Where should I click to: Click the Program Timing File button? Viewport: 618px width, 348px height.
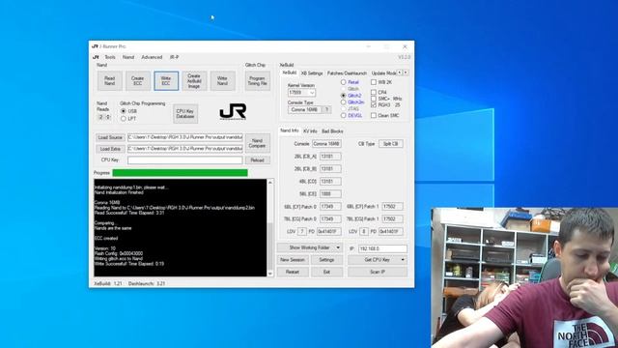(x=258, y=81)
